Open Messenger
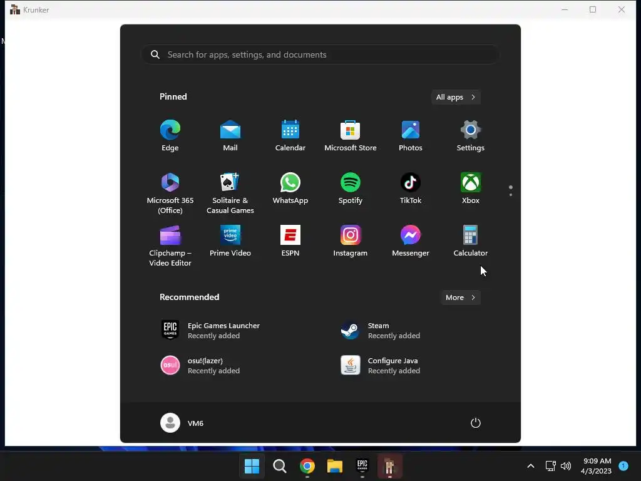The width and height of the screenshot is (641, 481). coord(411,241)
